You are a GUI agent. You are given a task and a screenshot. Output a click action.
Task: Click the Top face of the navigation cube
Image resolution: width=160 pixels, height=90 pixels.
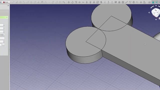tap(155, 10)
